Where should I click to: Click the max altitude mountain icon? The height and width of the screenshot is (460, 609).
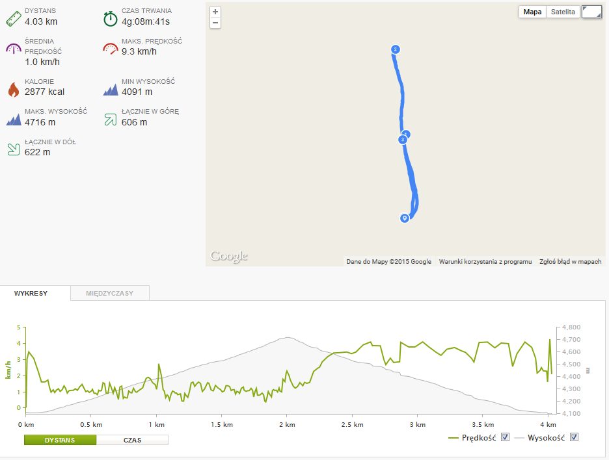[14, 120]
